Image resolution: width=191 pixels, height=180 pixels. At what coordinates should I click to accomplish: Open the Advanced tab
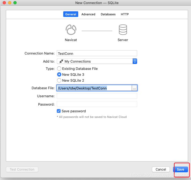88,14
